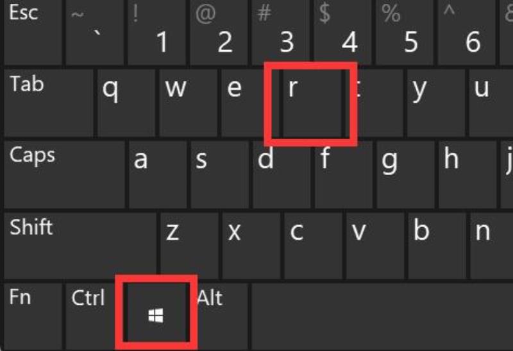
Task: Tap the number 5 key
Action: (405, 33)
